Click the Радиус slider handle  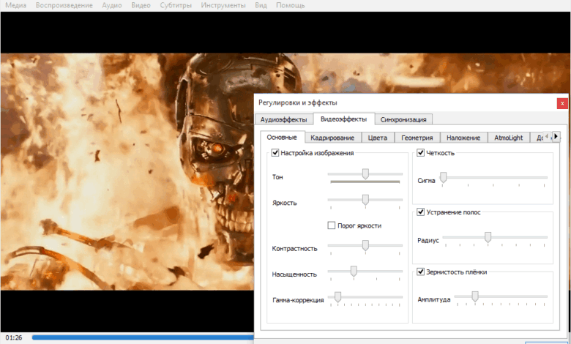click(x=488, y=237)
